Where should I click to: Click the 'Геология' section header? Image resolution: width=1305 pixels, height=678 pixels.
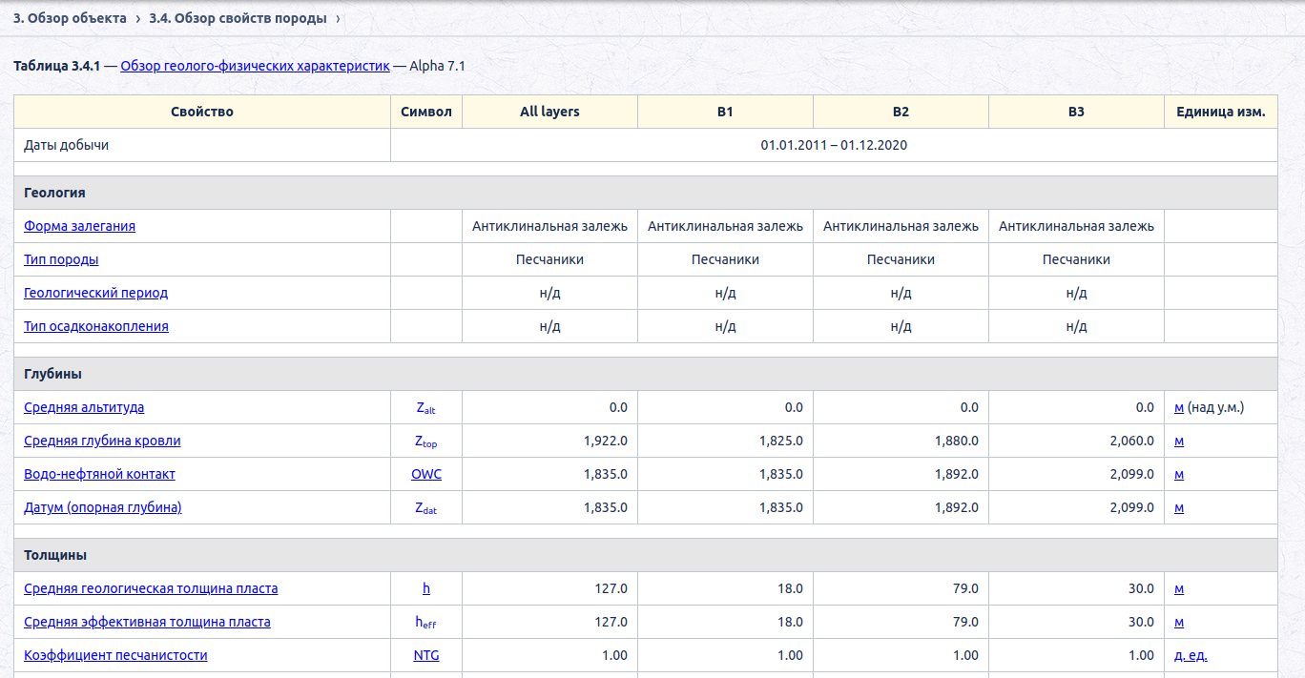[646, 193]
